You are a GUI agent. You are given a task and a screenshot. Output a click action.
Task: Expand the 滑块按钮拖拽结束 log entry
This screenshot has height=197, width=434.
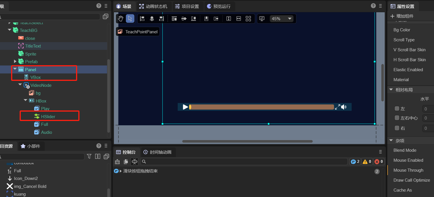coord(121,171)
